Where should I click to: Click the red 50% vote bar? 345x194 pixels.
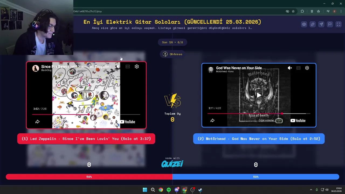(x=89, y=177)
